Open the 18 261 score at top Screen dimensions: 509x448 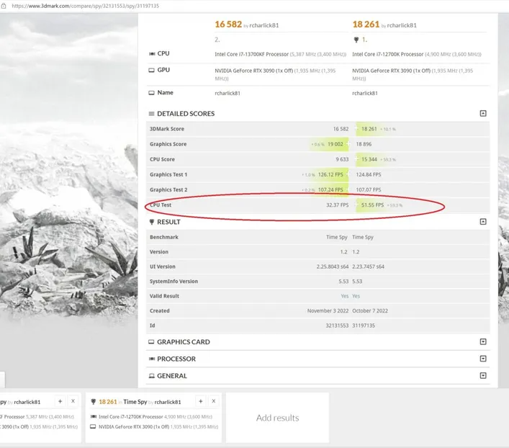366,24
